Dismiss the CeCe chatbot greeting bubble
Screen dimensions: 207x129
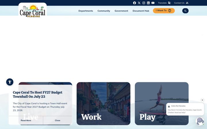tap(202, 100)
